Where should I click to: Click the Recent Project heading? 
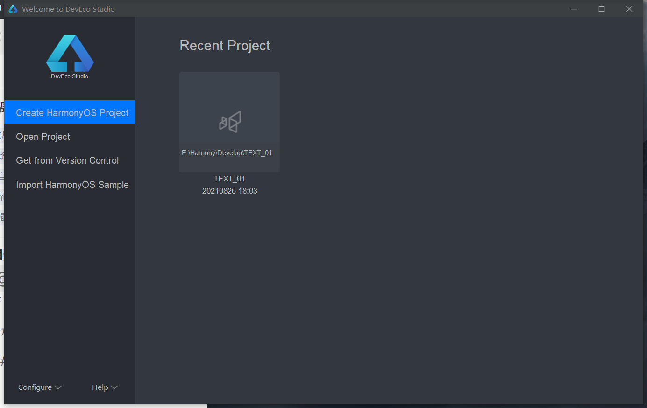(225, 46)
